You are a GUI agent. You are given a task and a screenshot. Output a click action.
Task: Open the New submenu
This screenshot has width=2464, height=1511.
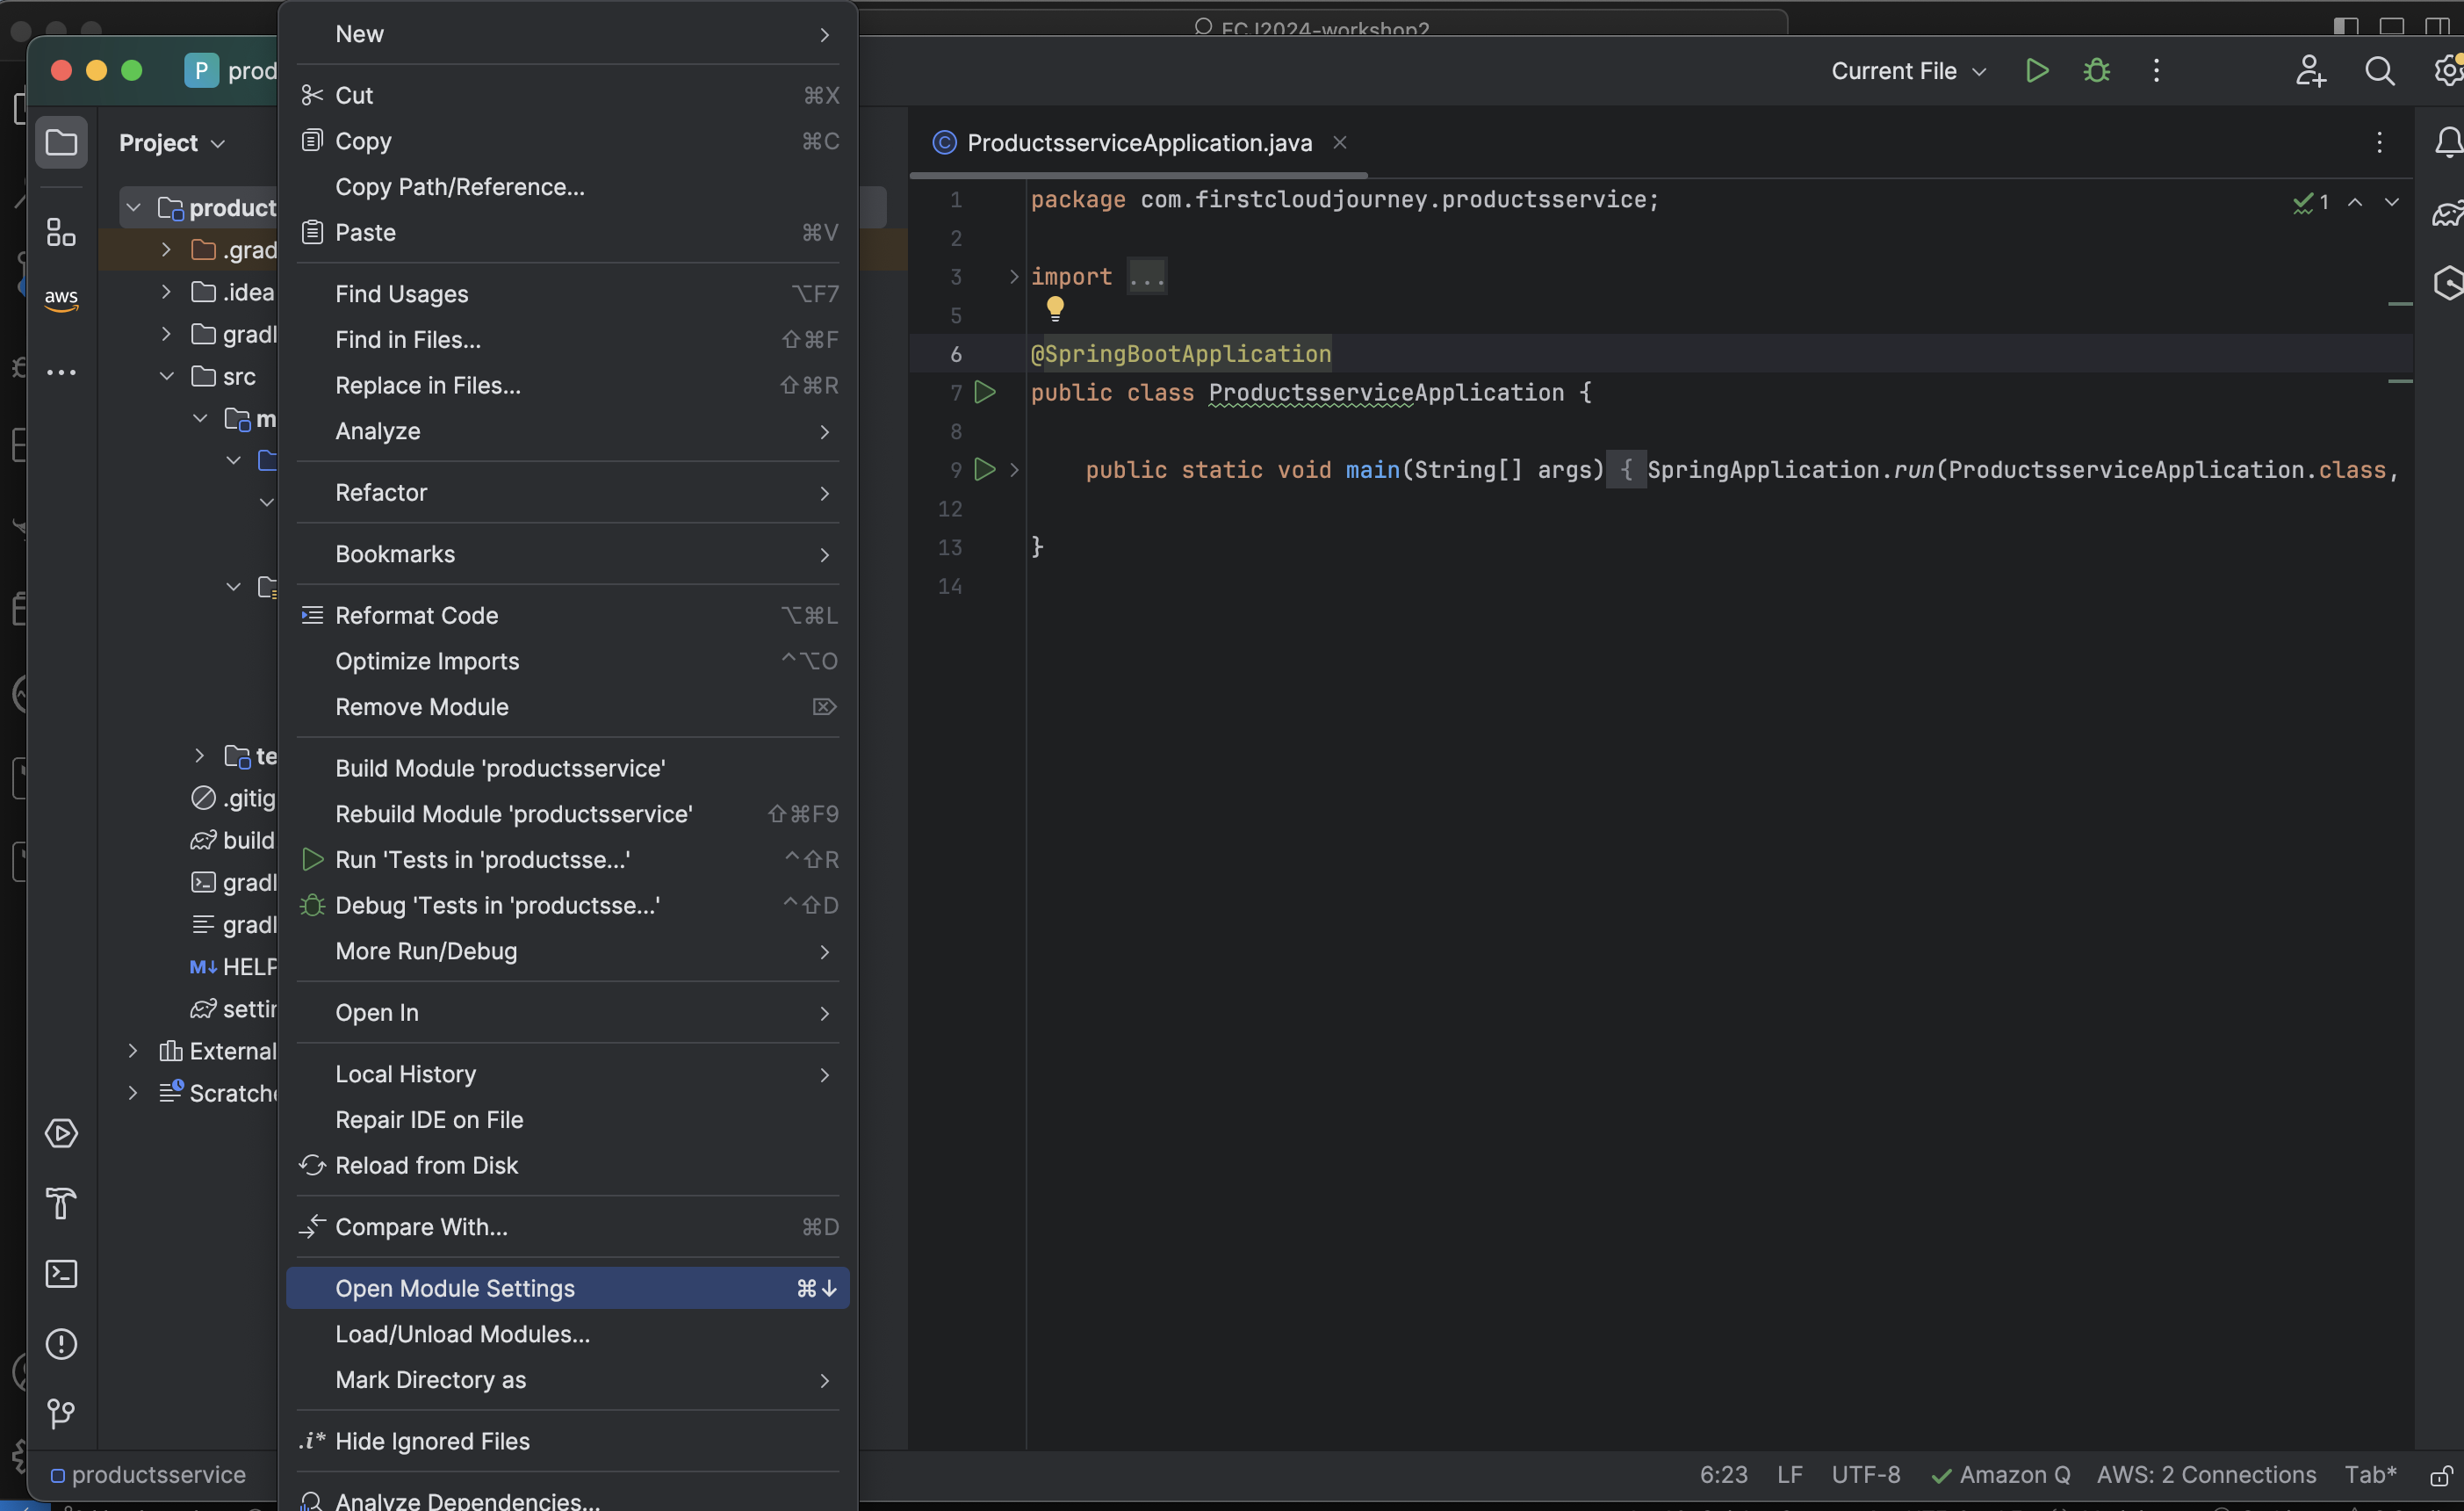click(567, 34)
